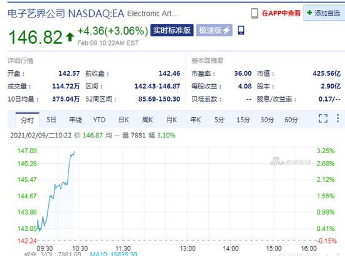Viewport: 345px width, 256px height.
Task: Click the 成交量 value 114.72万
Action: click(66, 86)
